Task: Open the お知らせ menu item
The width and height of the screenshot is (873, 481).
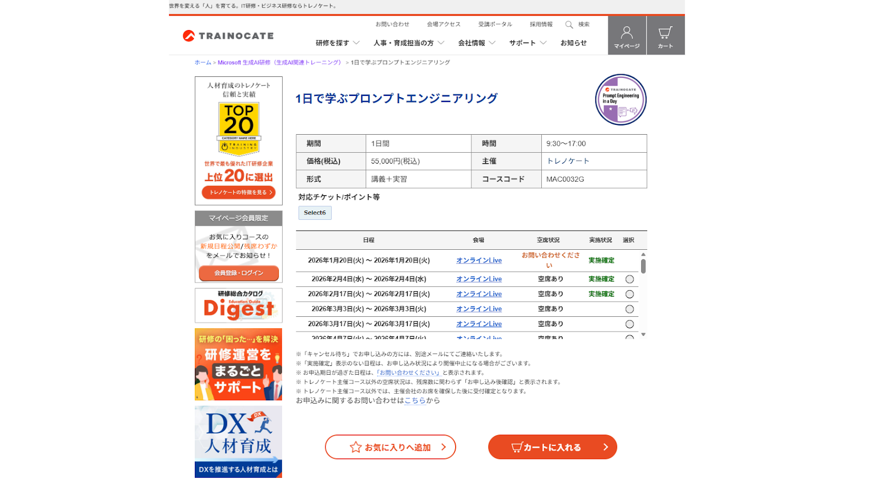Action: (573, 43)
